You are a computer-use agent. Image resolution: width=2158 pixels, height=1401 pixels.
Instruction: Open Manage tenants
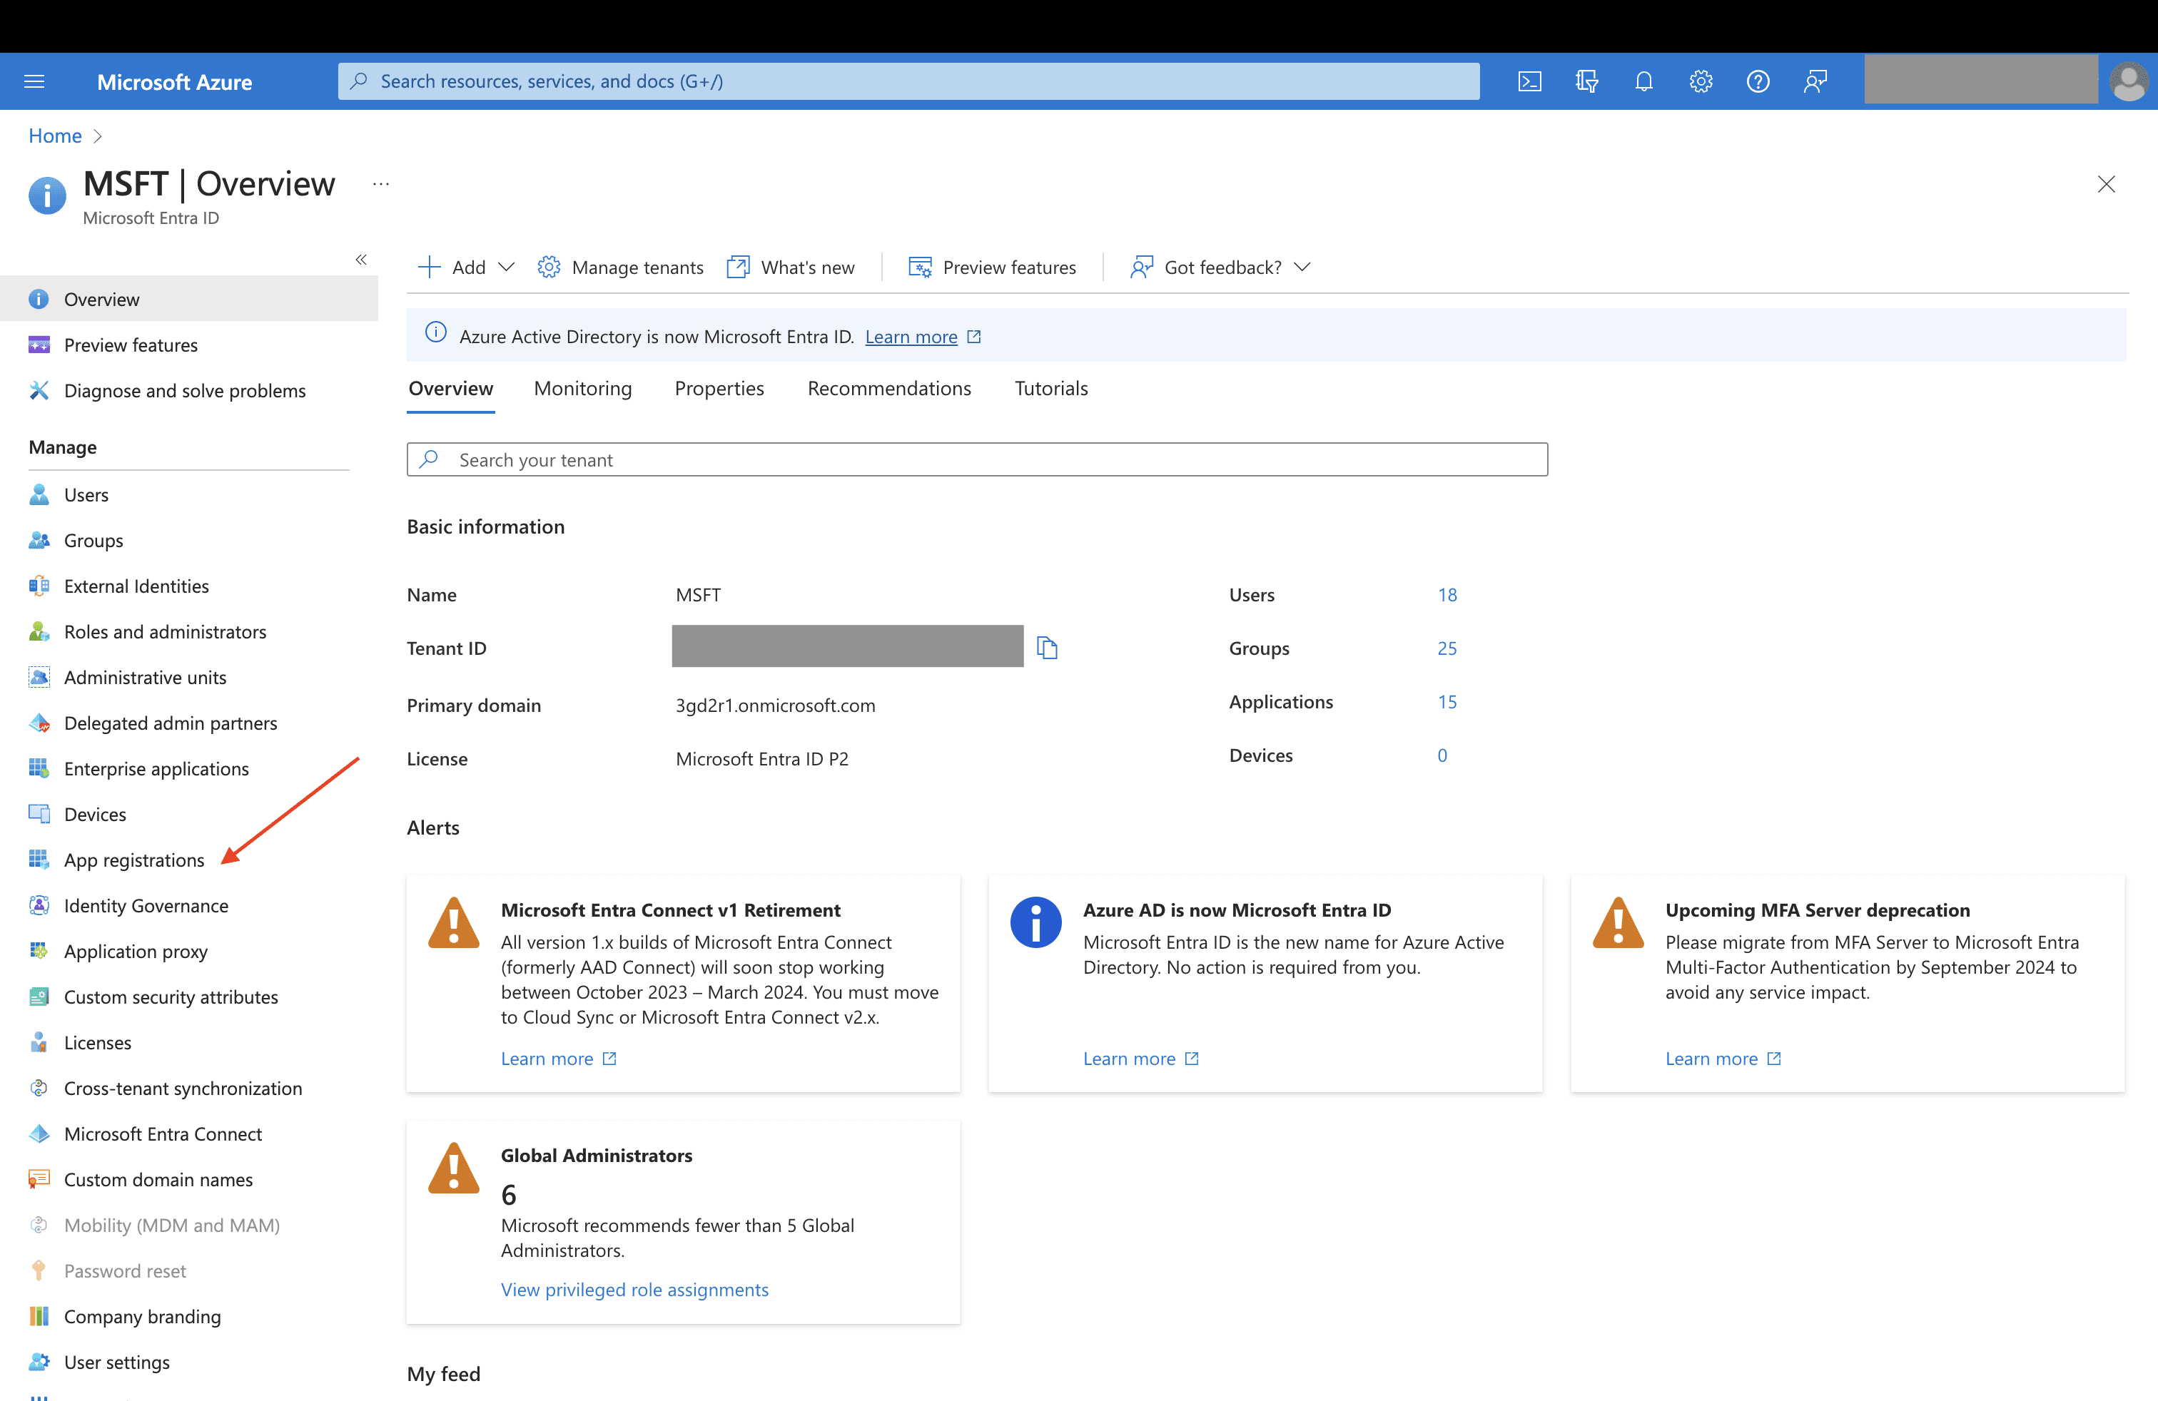click(620, 268)
